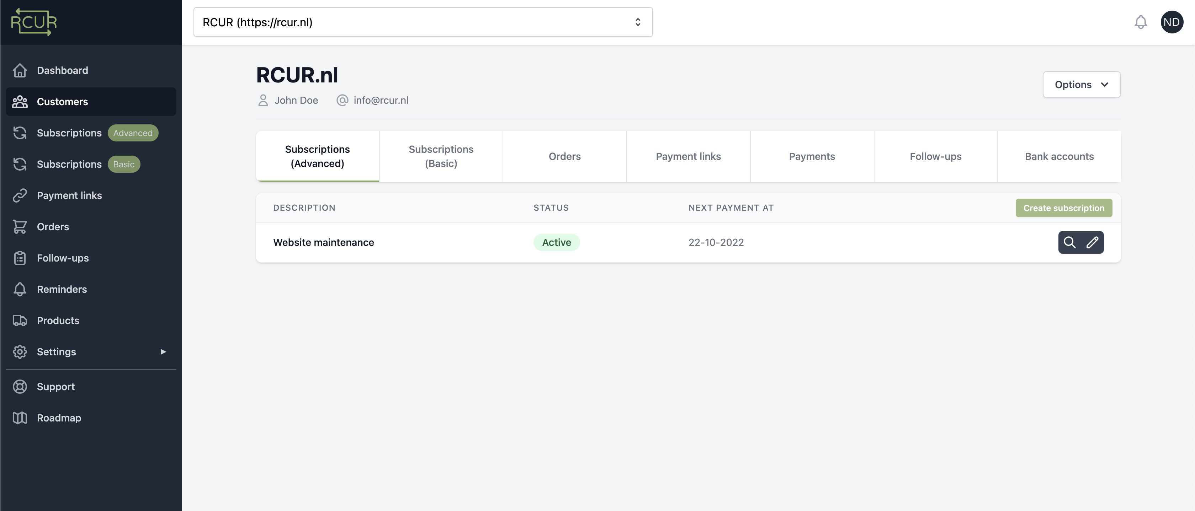This screenshot has width=1195, height=511.
Task: Click the Subscriptions Advanced refresh icon
Action: coord(20,133)
